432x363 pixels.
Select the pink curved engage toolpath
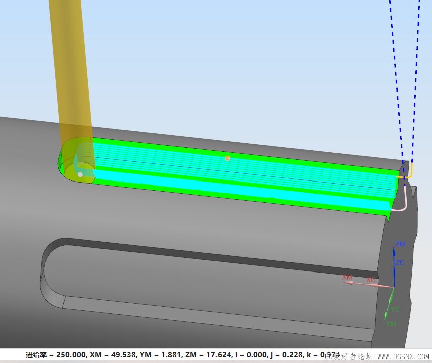click(x=404, y=201)
